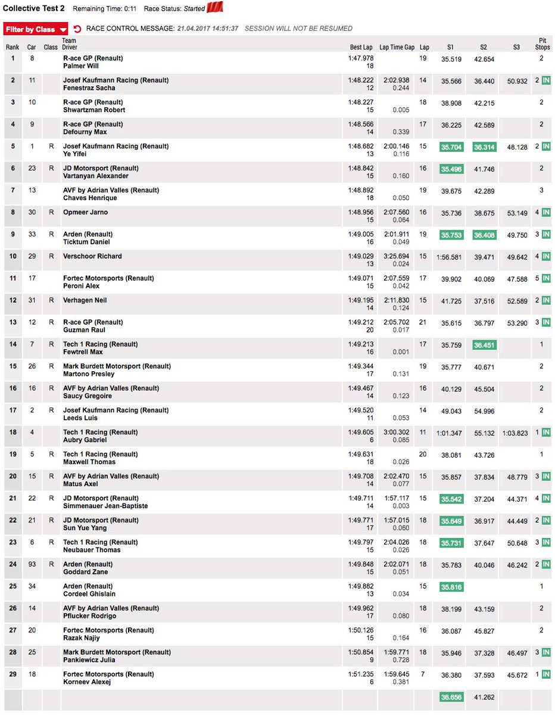Image resolution: width=555 pixels, height=715 pixels.
Task: Select driver Martono Presley
Action: point(89,374)
